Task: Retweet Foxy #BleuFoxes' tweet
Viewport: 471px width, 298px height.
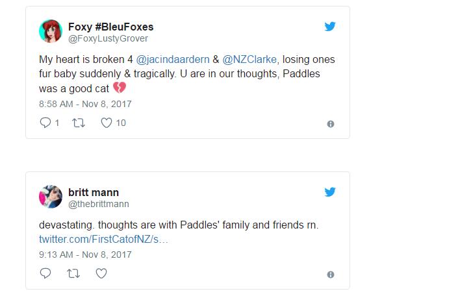Action: [x=78, y=123]
